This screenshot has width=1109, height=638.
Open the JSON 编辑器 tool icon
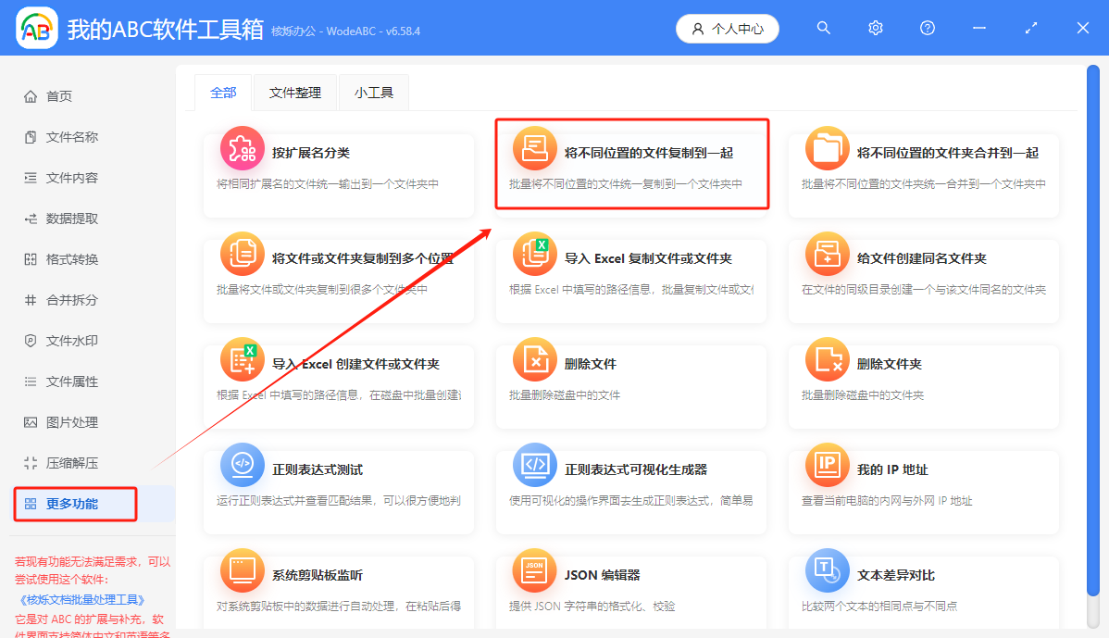pyautogui.click(x=534, y=573)
